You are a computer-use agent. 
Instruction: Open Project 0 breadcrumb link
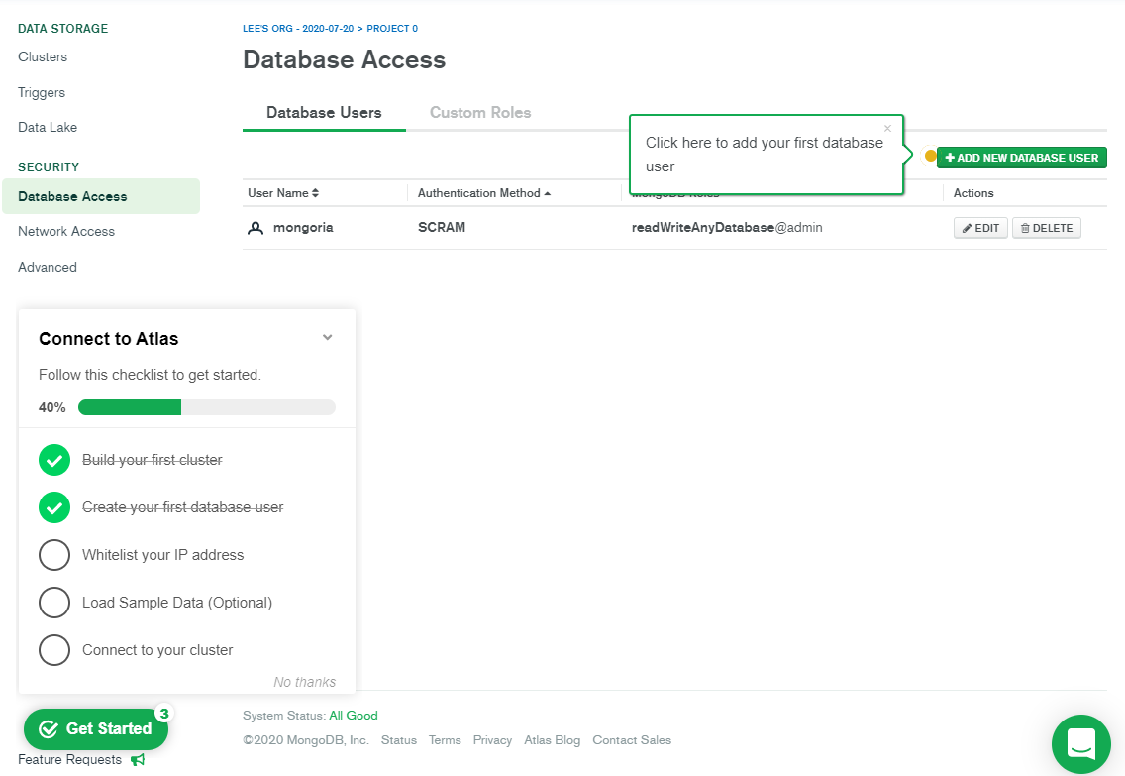coord(392,29)
